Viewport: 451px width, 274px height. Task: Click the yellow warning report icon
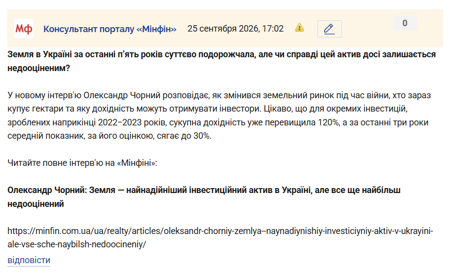pyautogui.click(x=300, y=28)
